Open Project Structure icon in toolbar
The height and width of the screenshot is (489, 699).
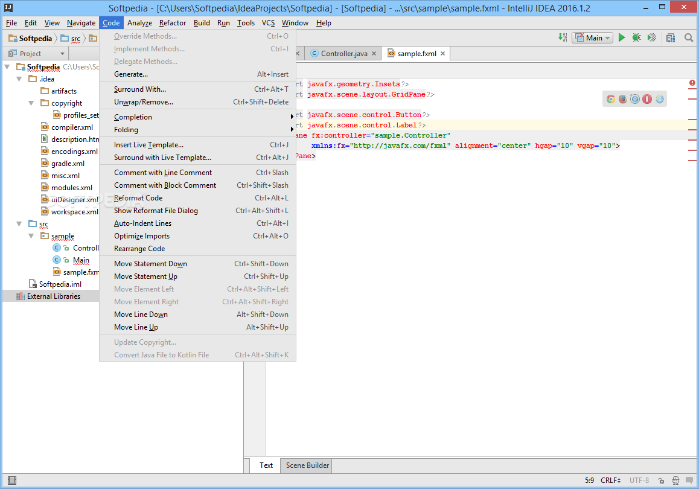point(671,38)
